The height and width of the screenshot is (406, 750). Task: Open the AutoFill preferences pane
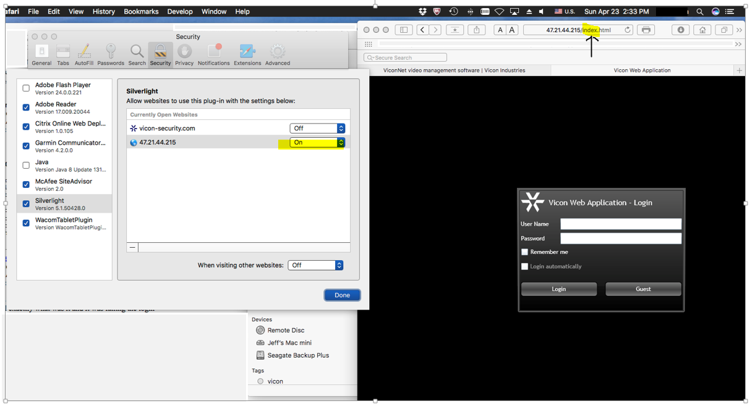click(84, 54)
